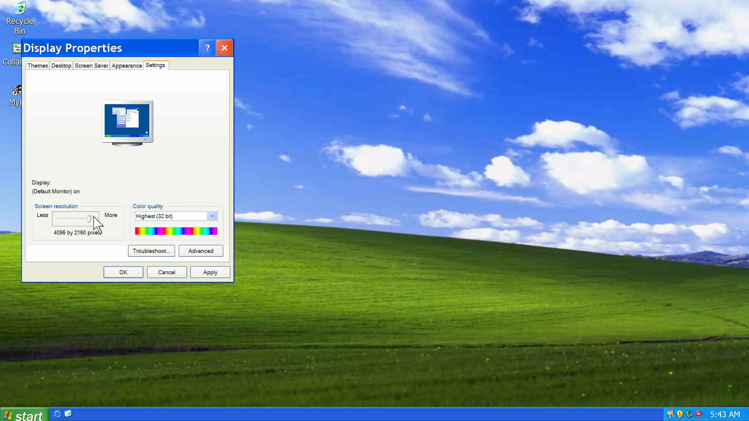This screenshot has width=749, height=421.
Task: Click Apply to save display settings
Action: tap(210, 272)
